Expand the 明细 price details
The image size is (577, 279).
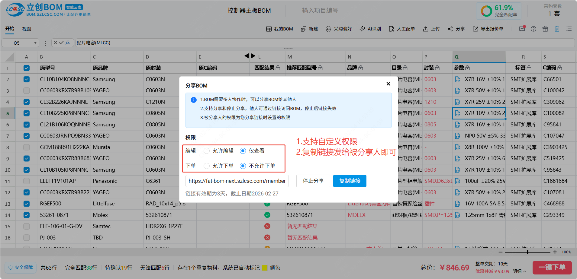tap(519, 271)
